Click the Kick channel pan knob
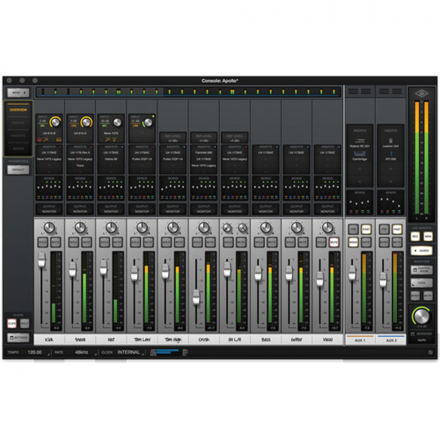This screenshot has height=440, width=440. [x=49, y=228]
